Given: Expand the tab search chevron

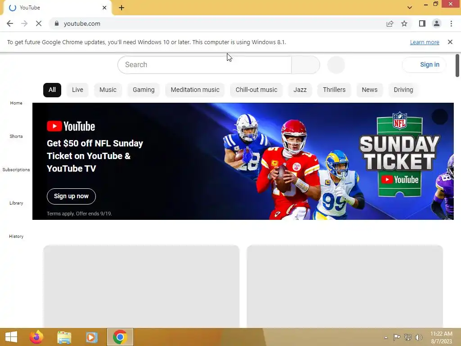Looking at the screenshot, I should tap(410, 8).
